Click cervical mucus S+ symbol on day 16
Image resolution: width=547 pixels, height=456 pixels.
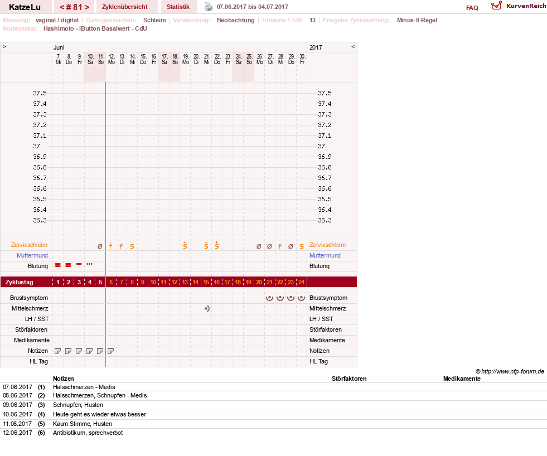[217, 245]
